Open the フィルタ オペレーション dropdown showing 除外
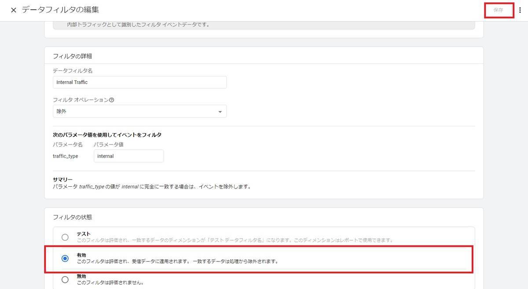Image resolution: width=528 pixels, height=289 pixels. [139, 111]
